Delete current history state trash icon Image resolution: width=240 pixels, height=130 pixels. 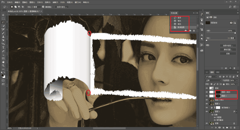tap(194, 31)
